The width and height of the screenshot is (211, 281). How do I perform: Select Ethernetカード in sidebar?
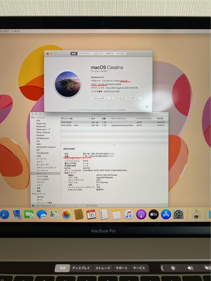[x=43, y=129]
